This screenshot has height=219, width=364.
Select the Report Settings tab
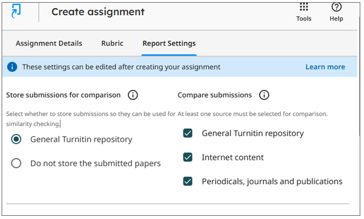(x=169, y=43)
